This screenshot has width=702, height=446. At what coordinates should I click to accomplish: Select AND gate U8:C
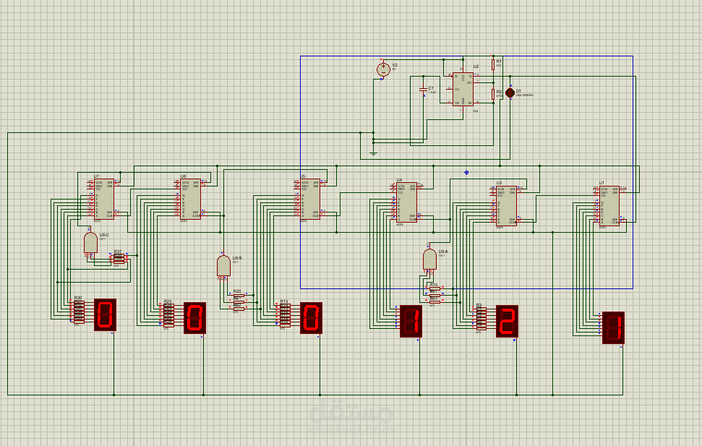click(90, 243)
